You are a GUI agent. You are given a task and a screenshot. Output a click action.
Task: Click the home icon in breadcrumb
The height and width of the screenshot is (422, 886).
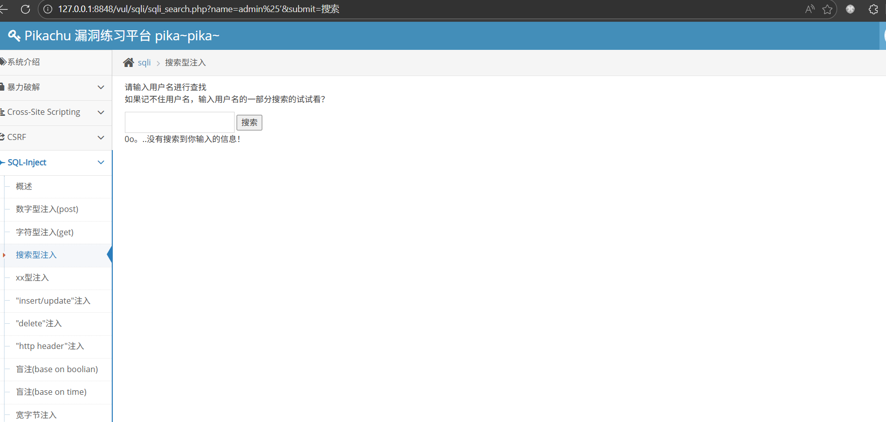tap(129, 62)
